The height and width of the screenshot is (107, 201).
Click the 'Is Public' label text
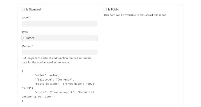tap(113, 10)
